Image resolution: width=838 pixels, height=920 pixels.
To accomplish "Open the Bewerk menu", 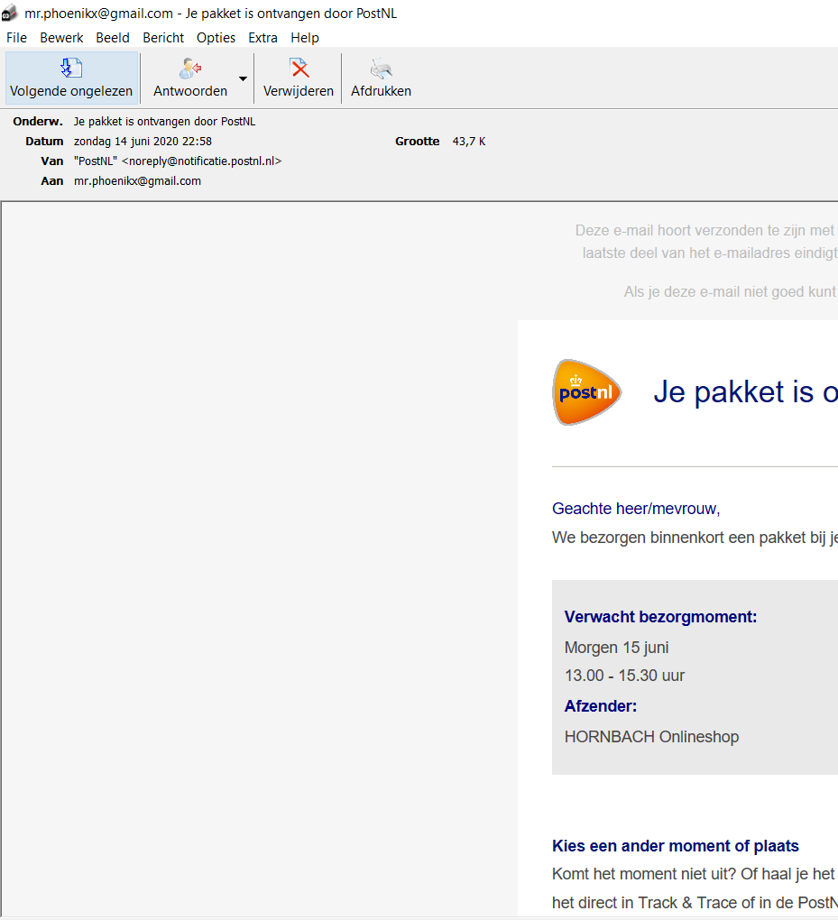I will pos(61,38).
